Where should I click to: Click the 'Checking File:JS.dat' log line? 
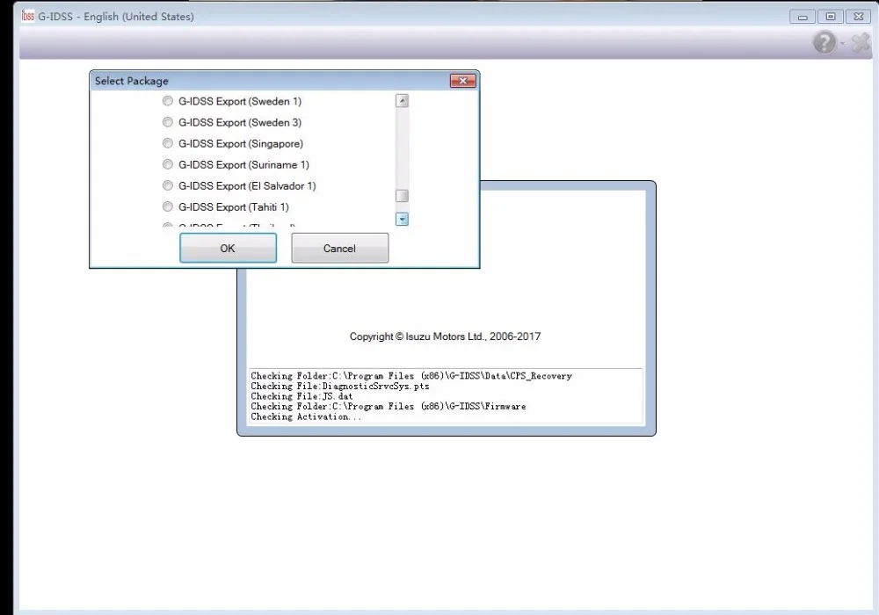click(301, 396)
